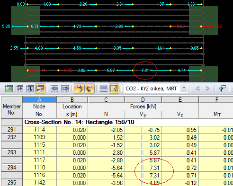Click the table icon with blue down arrow
233x186 pixels.
(x=30, y=89)
